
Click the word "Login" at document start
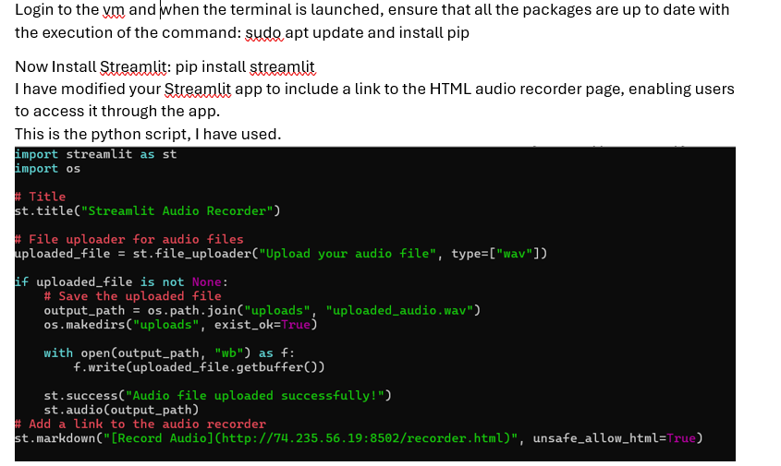click(x=33, y=9)
